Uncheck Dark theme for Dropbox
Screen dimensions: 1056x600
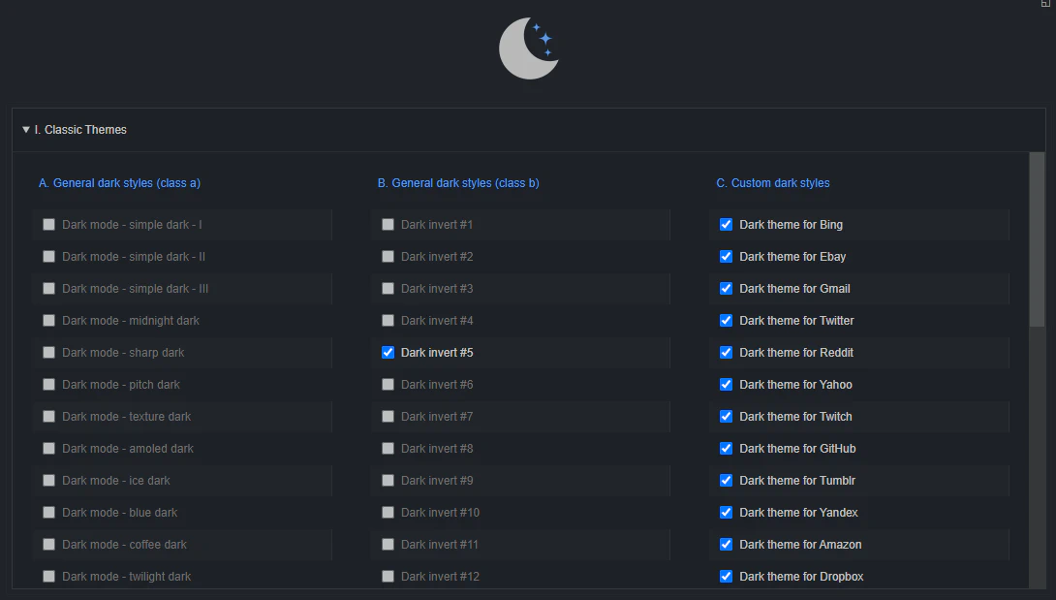(726, 577)
